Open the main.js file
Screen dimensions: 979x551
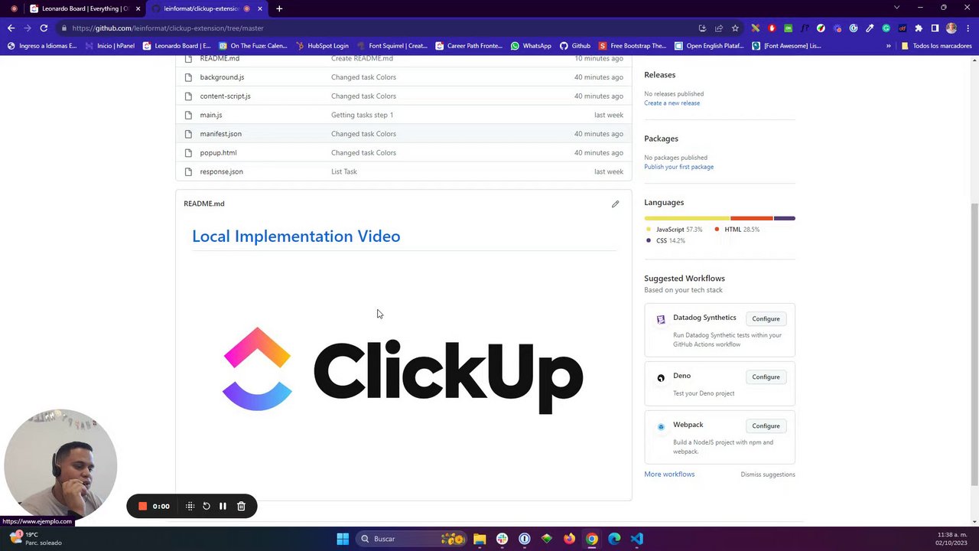211,115
